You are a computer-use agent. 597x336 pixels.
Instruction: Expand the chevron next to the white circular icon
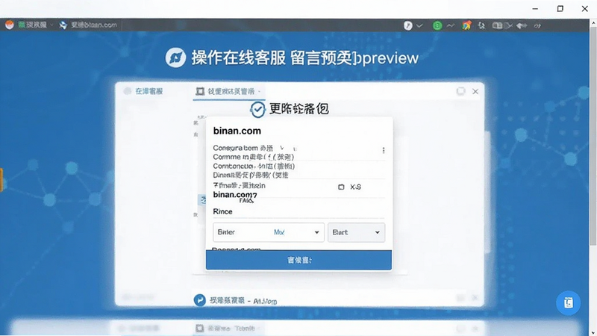click(419, 25)
